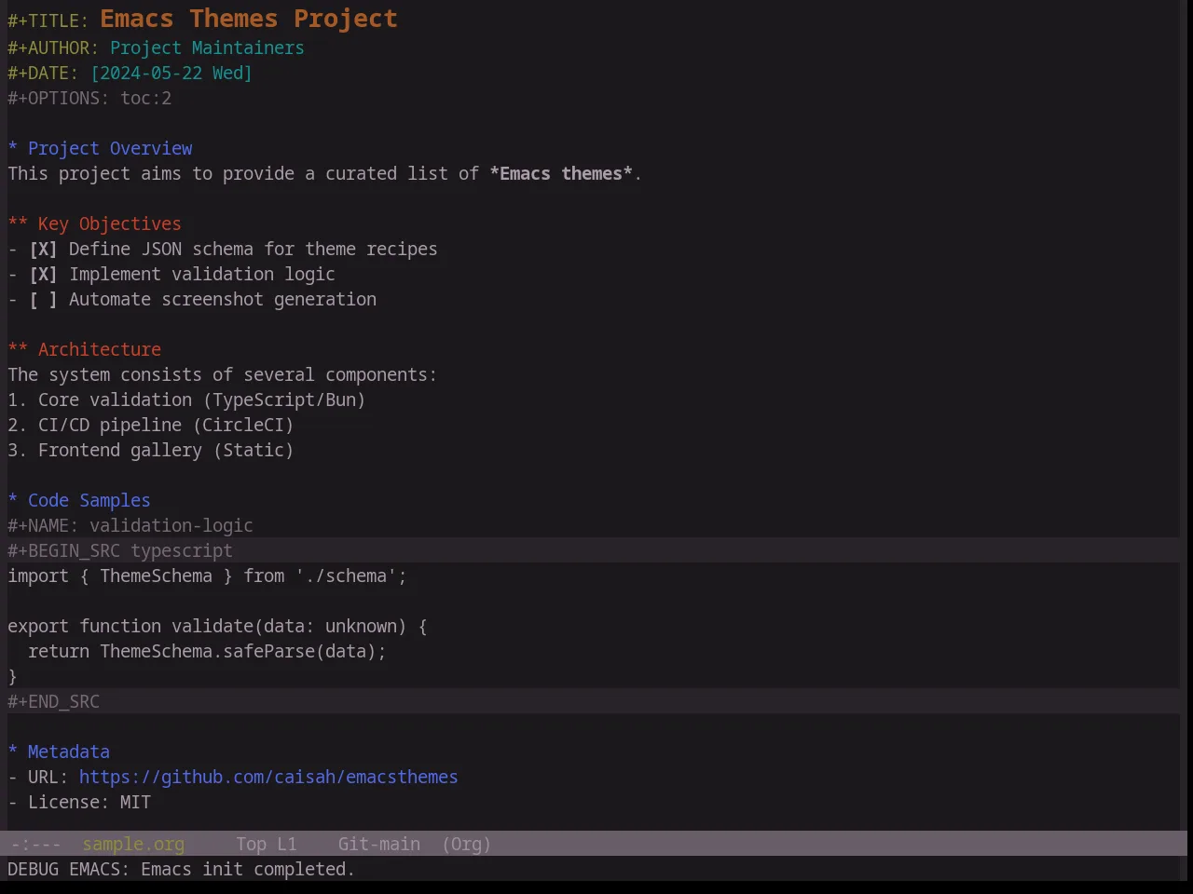The height and width of the screenshot is (894, 1193).
Task: Click the '#+AUTHOR:' keyword
Action: coord(53,47)
